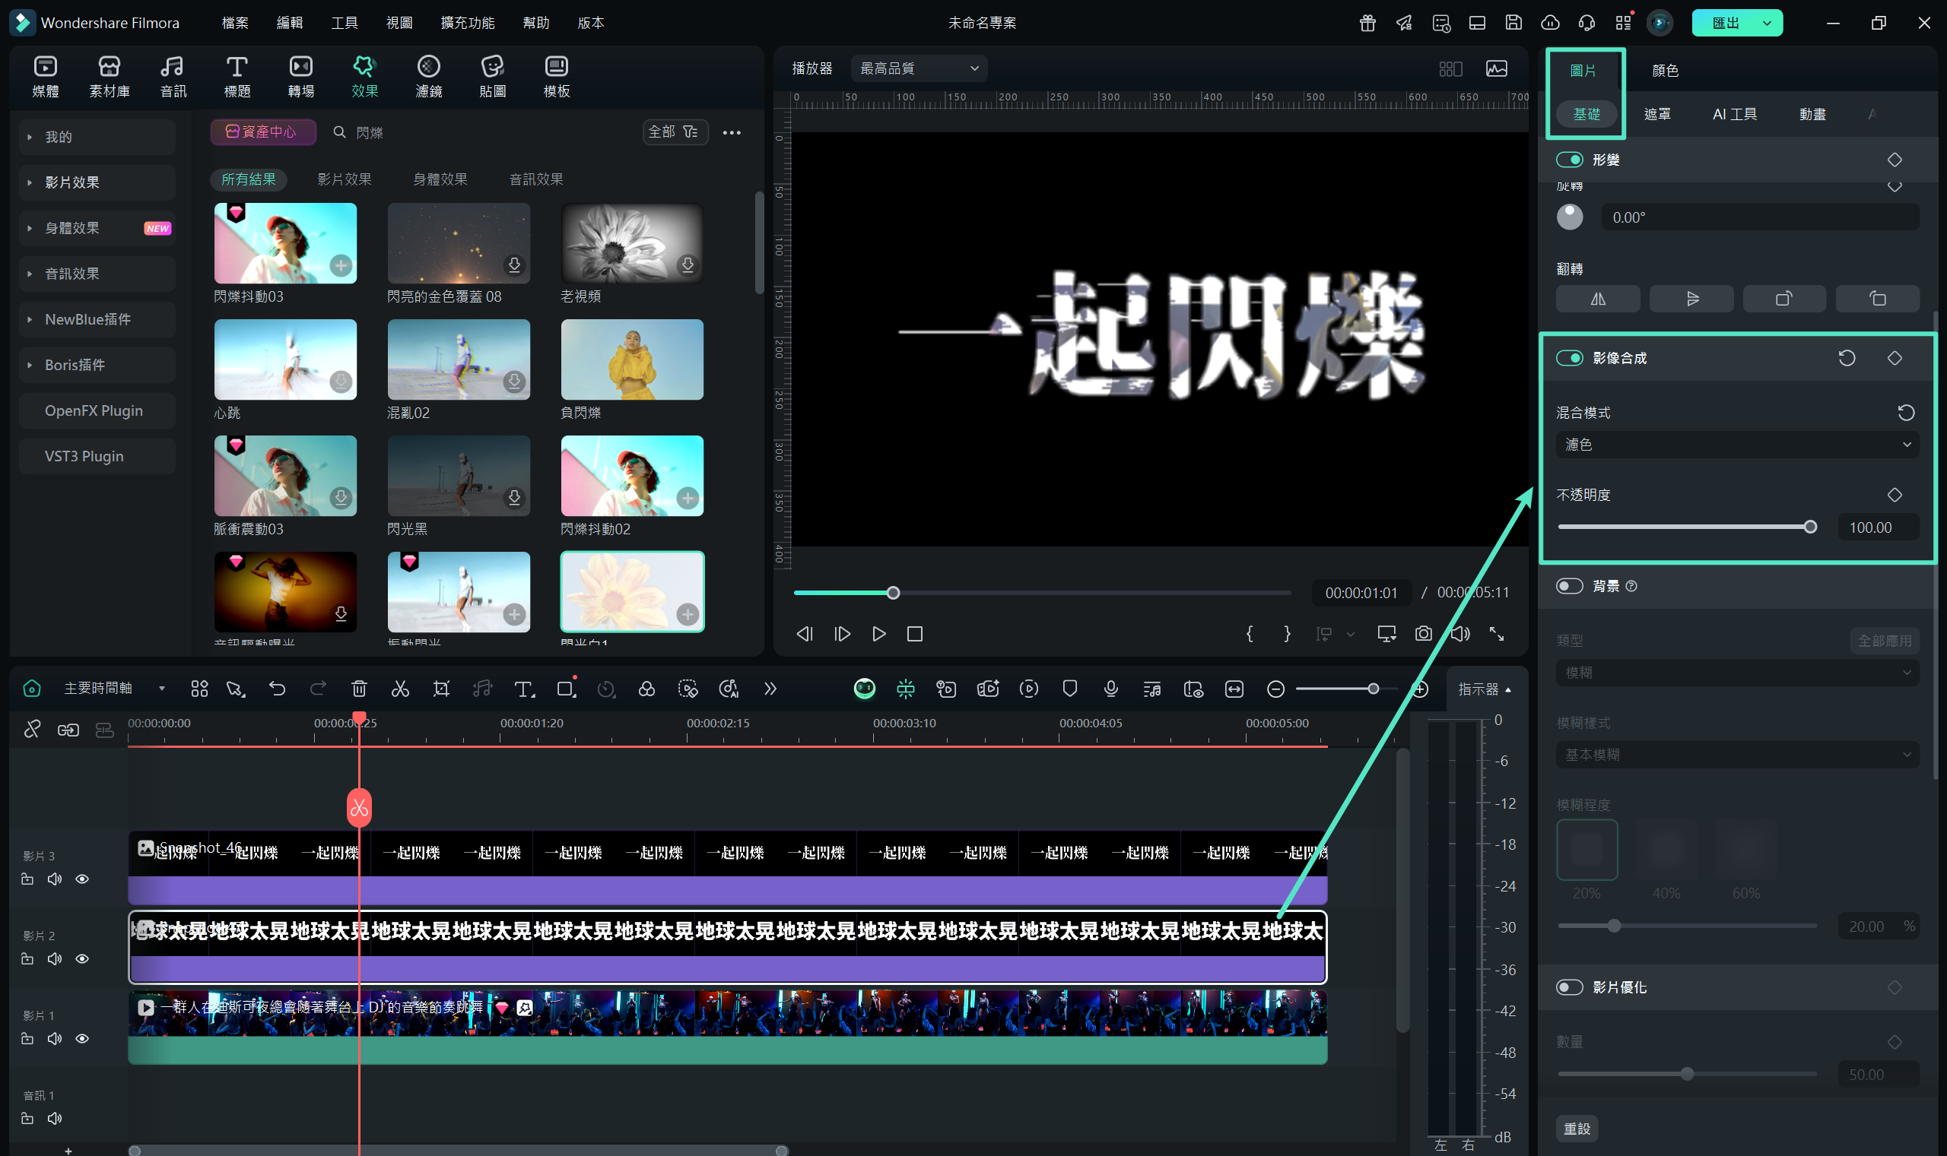Hide the 影片 3 track with its eye icon

(x=82, y=879)
